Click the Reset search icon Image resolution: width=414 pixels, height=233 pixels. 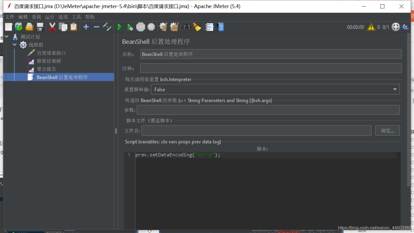(197, 27)
